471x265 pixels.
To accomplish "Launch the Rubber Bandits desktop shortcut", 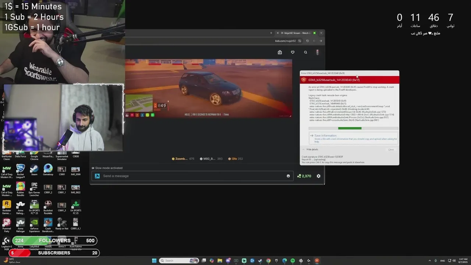I will click(x=21, y=189).
